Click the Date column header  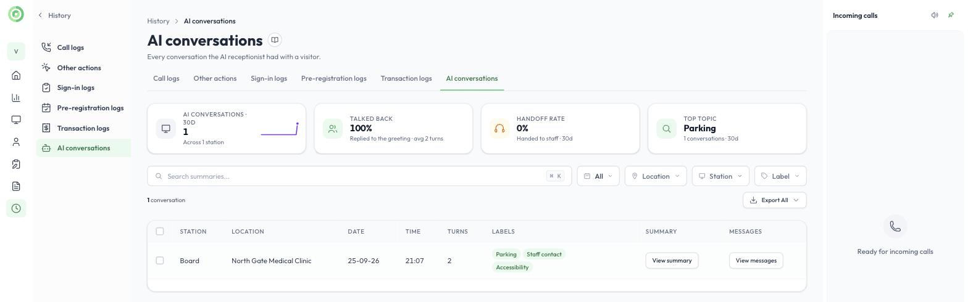(x=356, y=232)
